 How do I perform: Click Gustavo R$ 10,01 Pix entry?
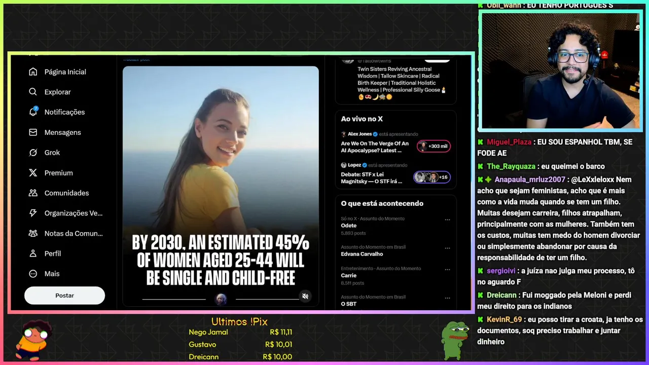click(x=240, y=345)
